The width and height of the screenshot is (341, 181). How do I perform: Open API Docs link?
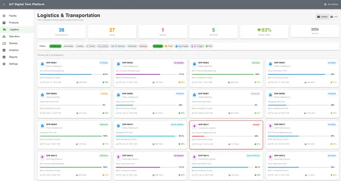point(331,4)
